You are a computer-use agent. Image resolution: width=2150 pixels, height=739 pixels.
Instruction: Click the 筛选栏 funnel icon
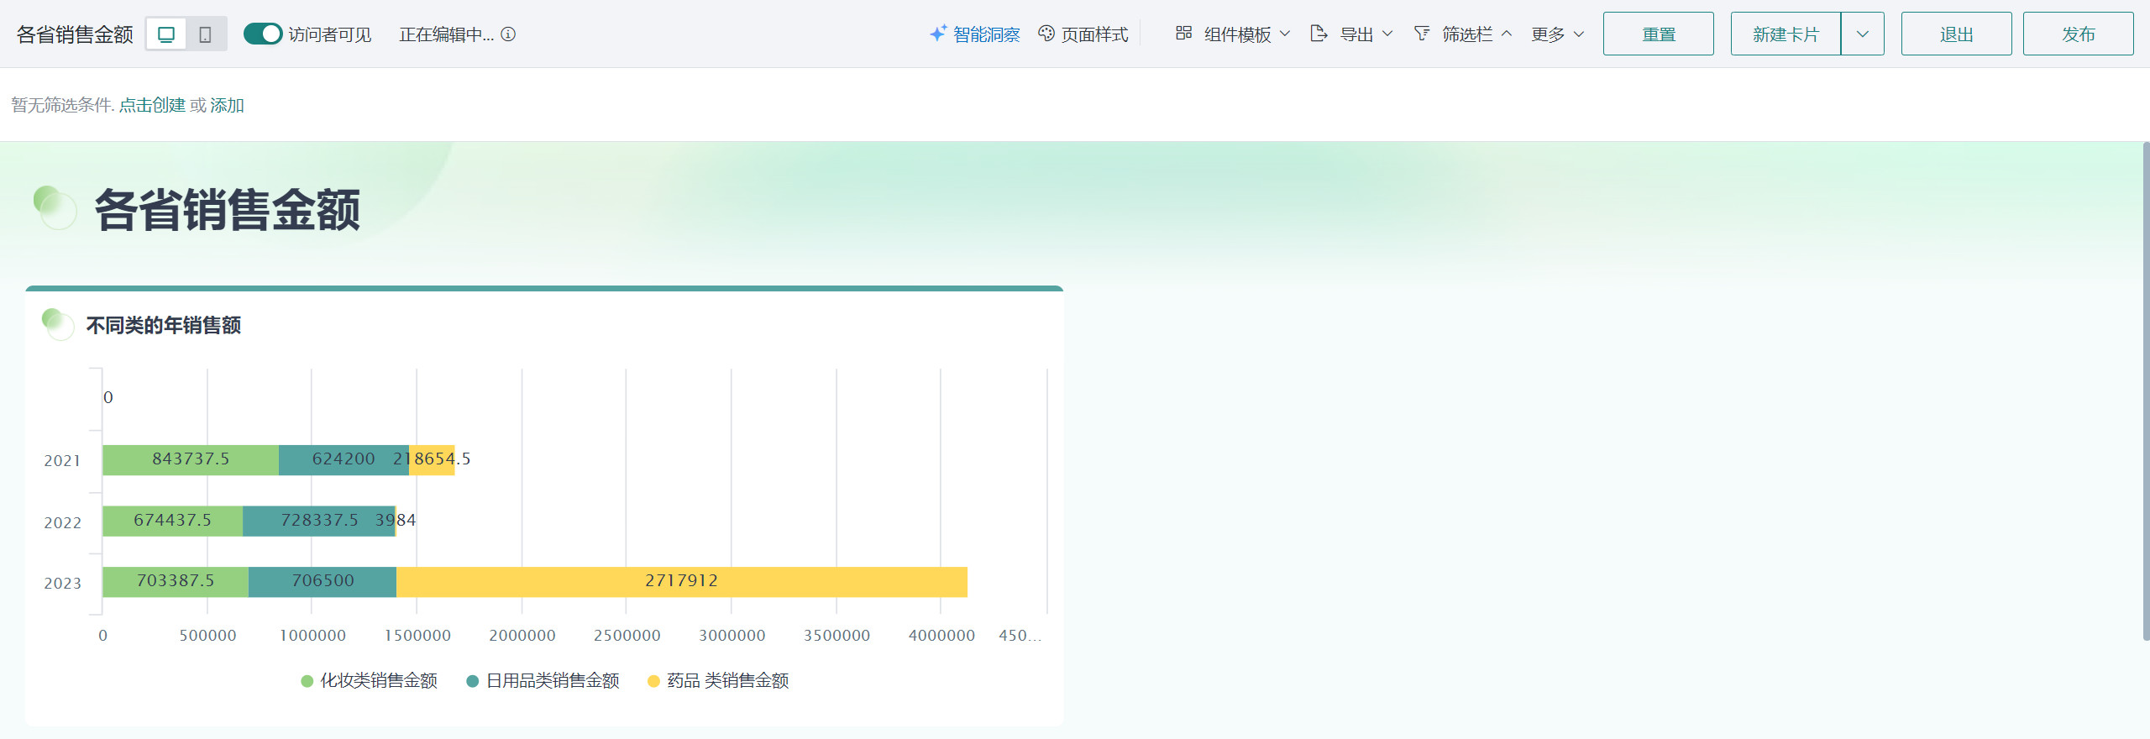click(1422, 34)
